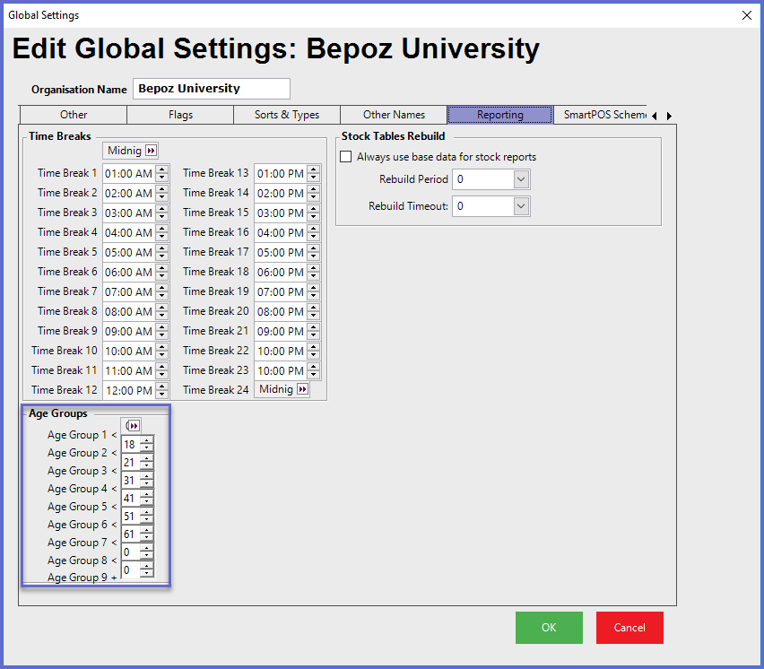Click the Organisation Name text field
The image size is (764, 669).
click(212, 89)
